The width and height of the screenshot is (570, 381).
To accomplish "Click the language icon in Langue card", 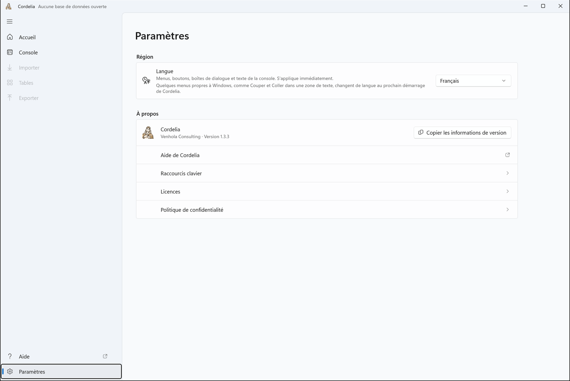I will tap(146, 81).
